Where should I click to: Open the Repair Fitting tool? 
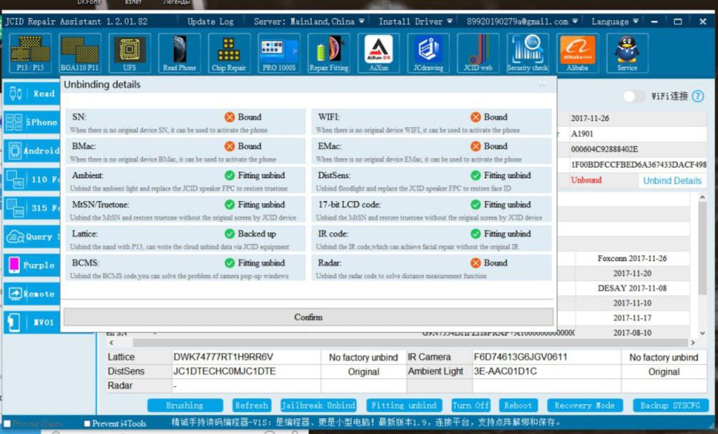coord(329,53)
